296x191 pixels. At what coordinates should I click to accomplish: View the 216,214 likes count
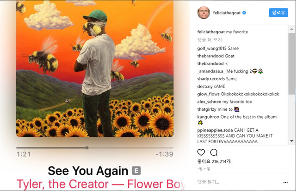coord(214,161)
